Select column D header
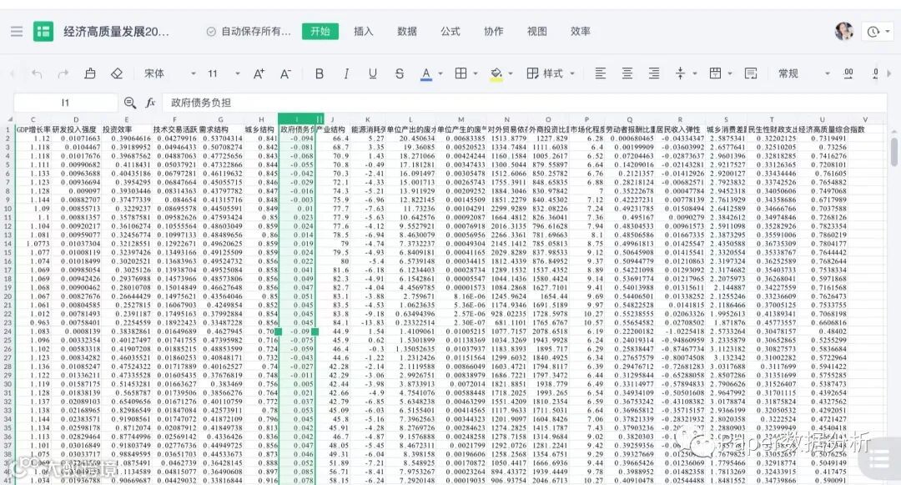 76,119
